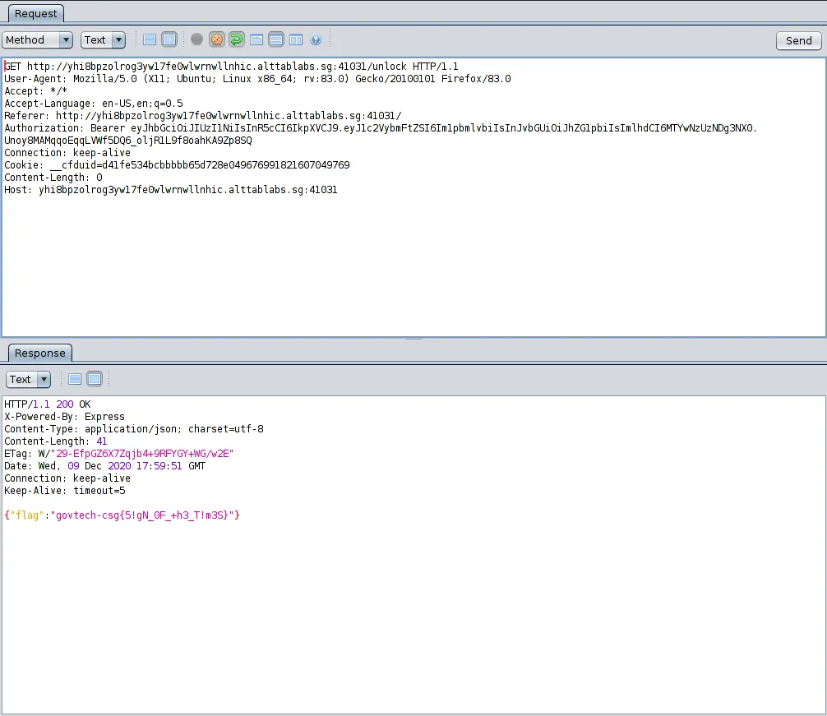Expand the Response Text view dropdown

(29, 379)
